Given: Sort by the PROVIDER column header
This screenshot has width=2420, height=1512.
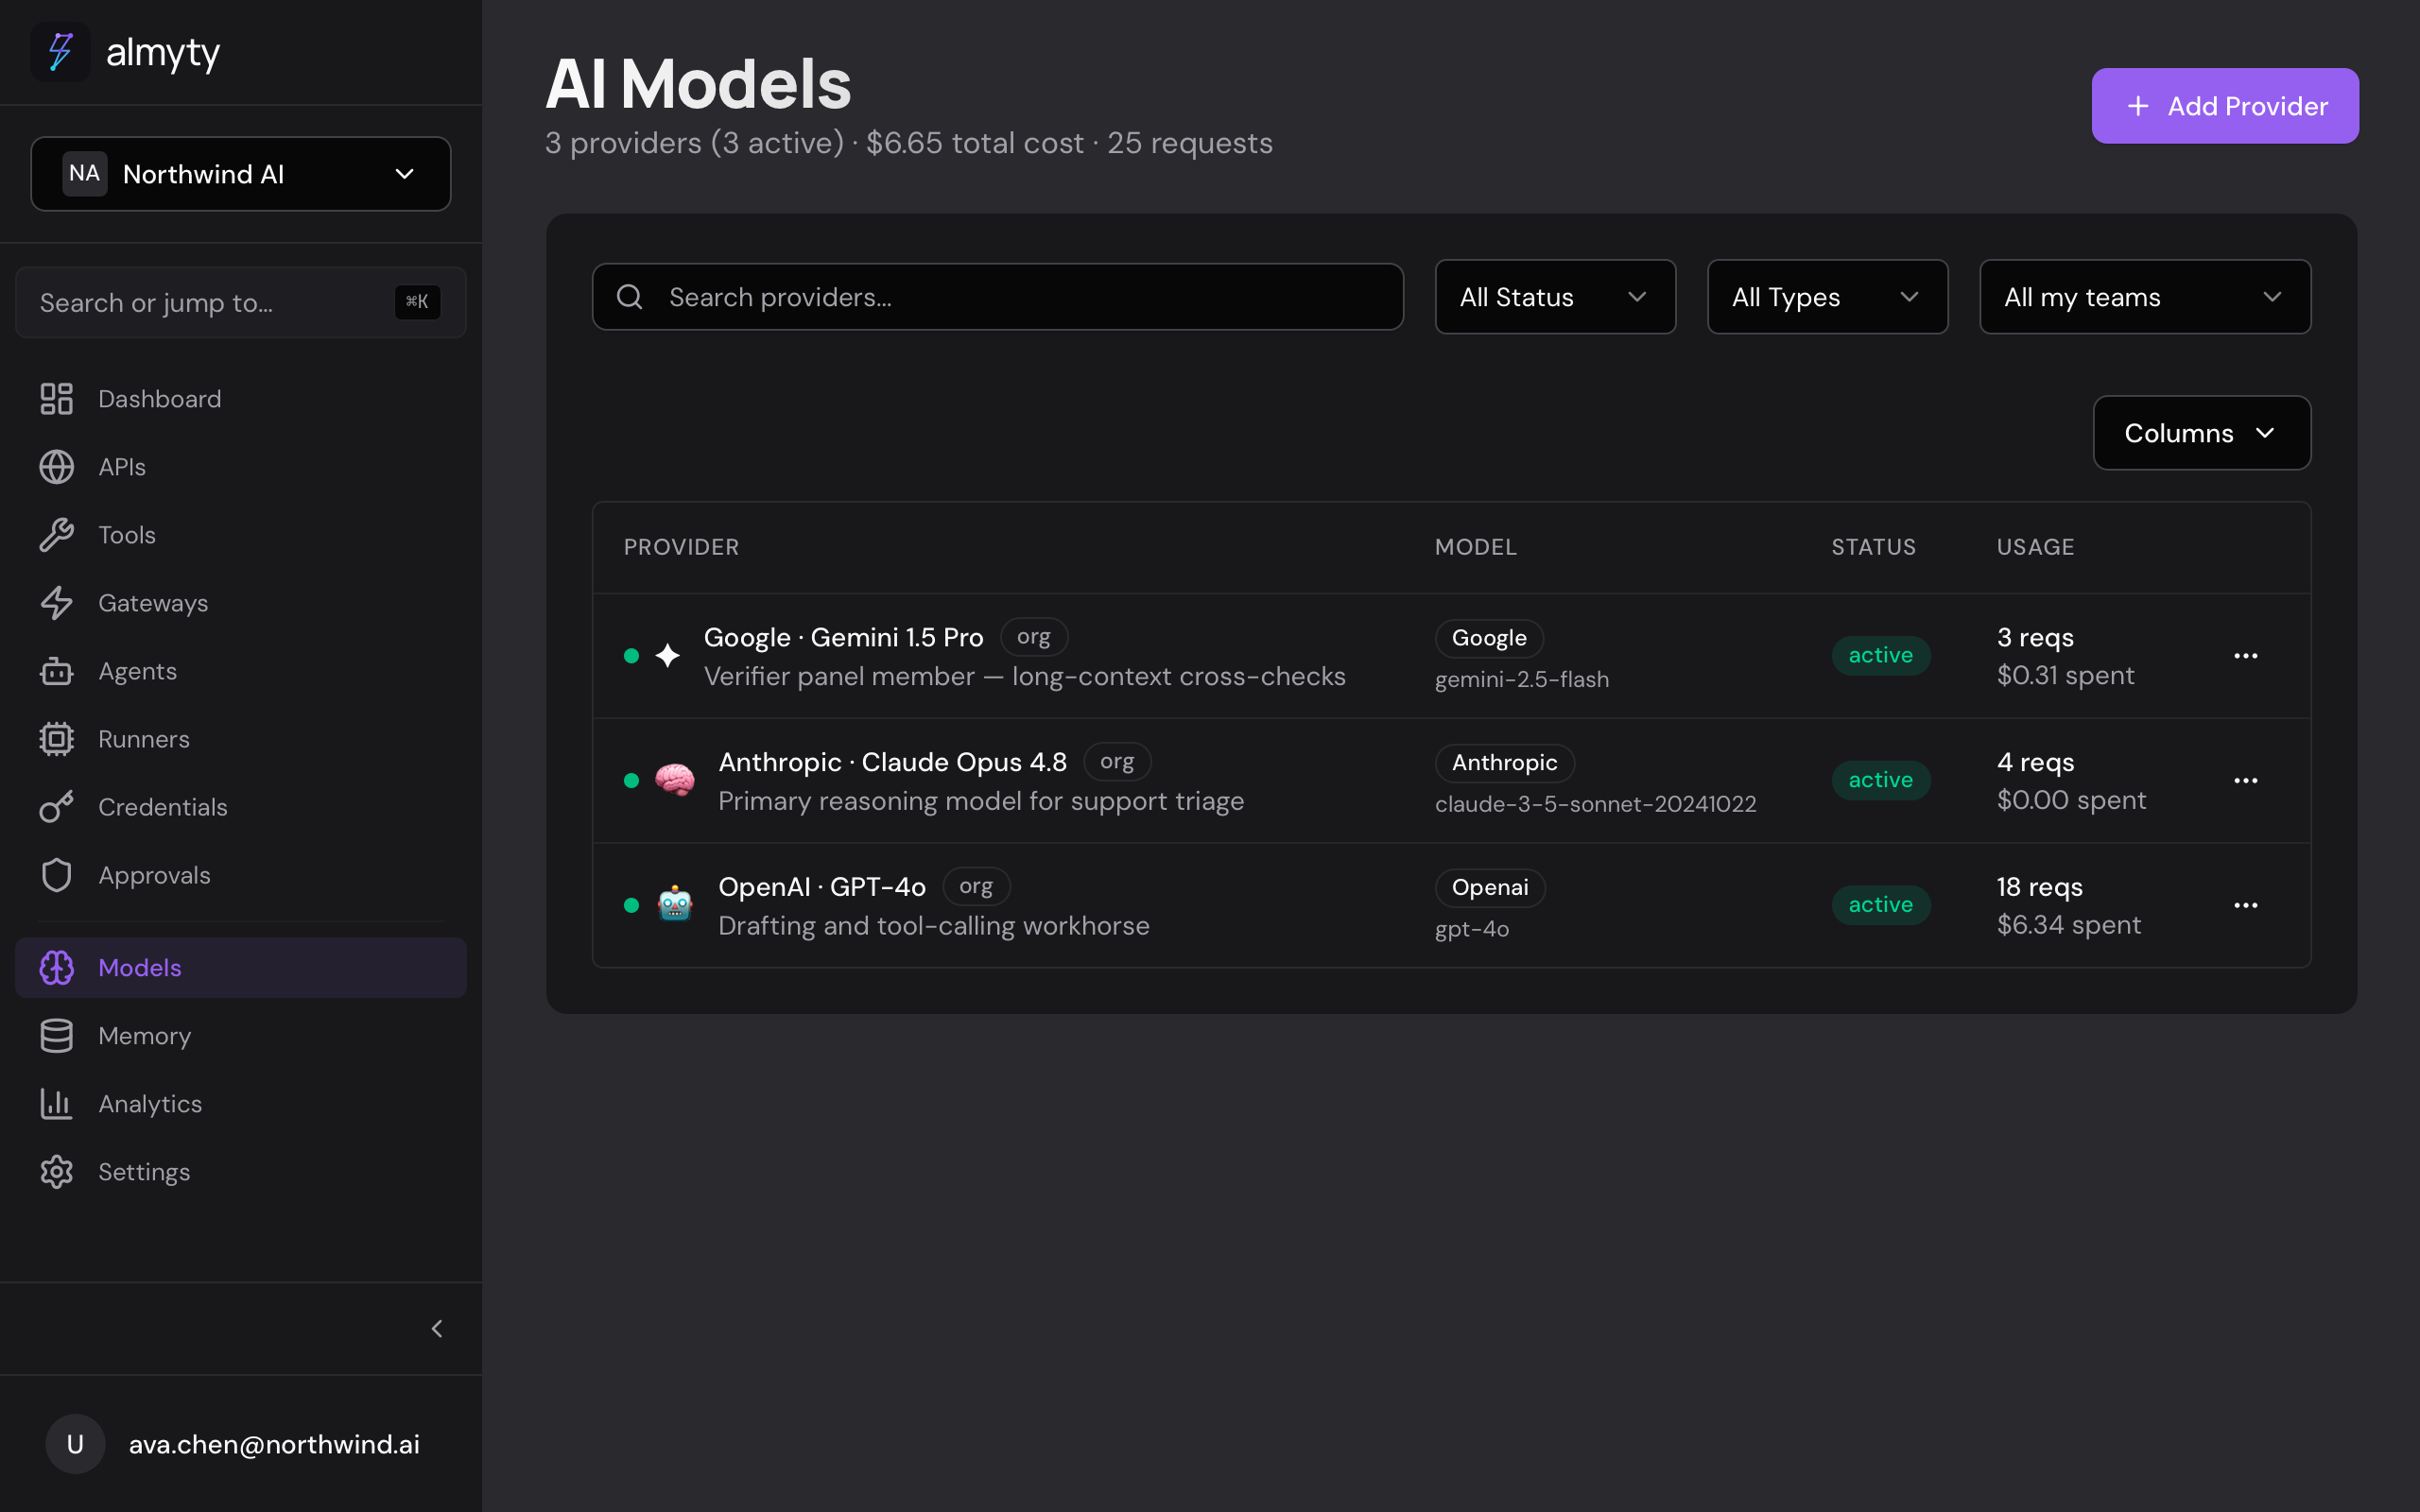Looking at the screenshot, I should point(682,547).
